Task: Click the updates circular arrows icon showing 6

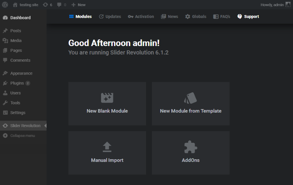Action: (46, 5)
